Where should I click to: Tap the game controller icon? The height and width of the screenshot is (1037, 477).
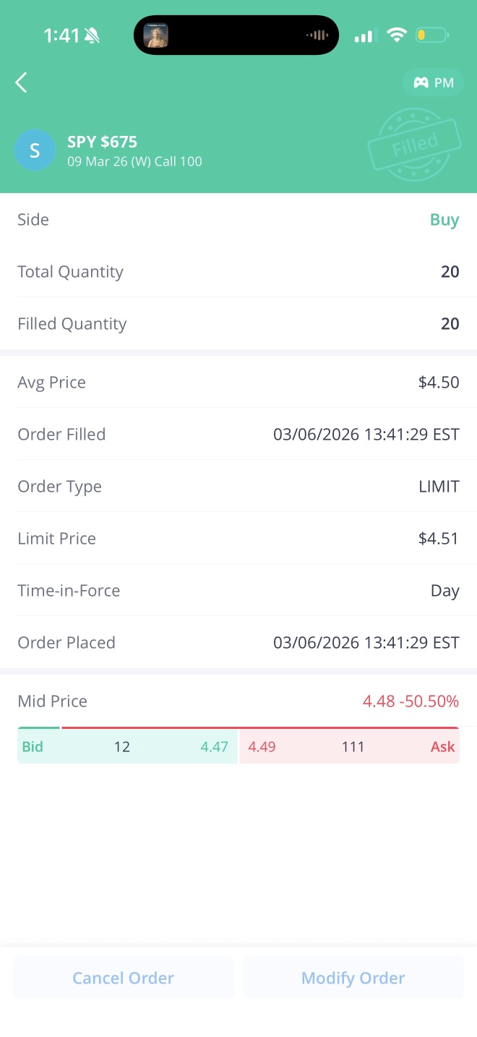point(421,82)
